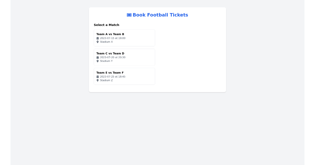Click calendar icon for Team A vs Team B

98,38
